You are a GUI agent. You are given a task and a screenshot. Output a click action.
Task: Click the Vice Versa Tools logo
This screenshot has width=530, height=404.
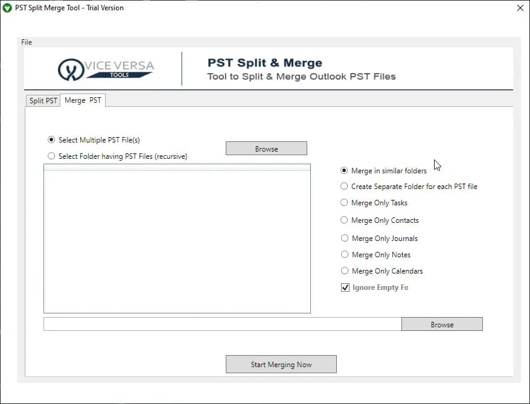pyautogui.click(x=106, y=69)
